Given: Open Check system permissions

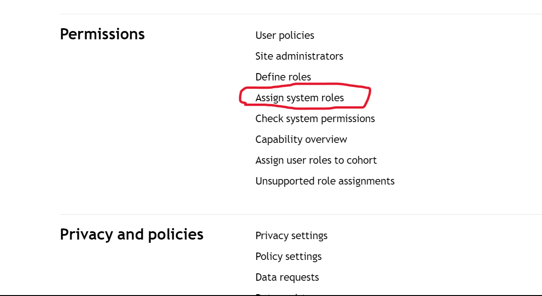Looking at the screenshot, I should pyautogui.click(x=315, y=119).
